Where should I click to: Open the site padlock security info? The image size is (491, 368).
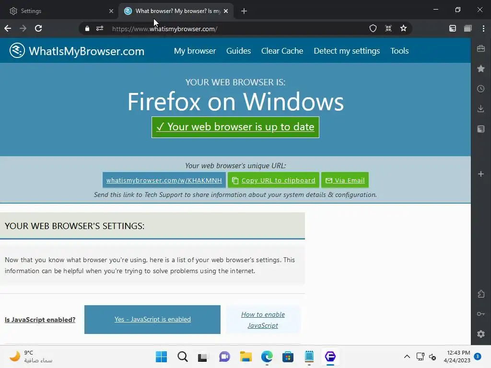[87, 29]
